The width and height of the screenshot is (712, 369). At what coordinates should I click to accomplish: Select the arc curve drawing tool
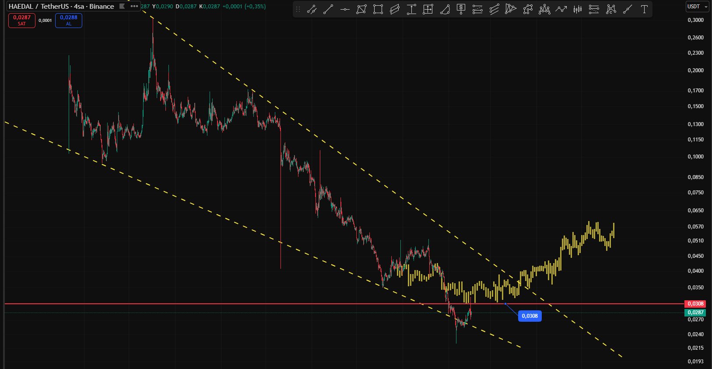pos(445,9)
